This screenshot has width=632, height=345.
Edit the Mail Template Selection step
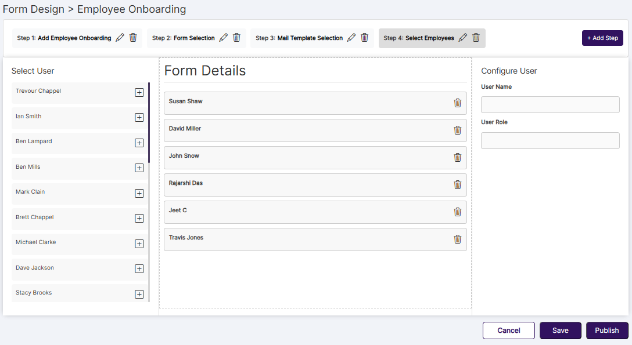tap(351, 37)
